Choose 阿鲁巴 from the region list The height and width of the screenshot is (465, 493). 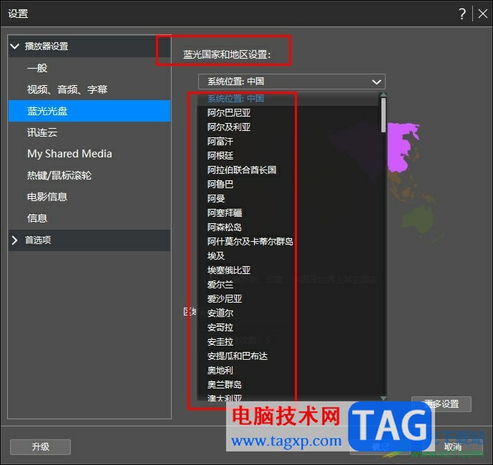coord(288,185)
